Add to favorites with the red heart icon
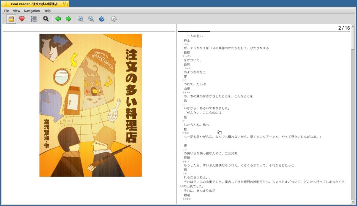 [22, 19]
